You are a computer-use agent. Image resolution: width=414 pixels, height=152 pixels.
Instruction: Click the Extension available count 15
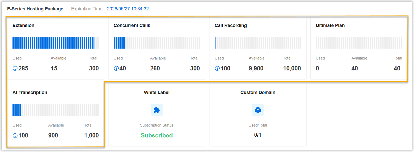coord(54,68)
